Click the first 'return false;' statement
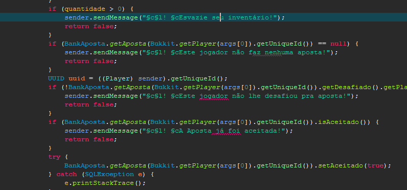The image size is (407, 190). (x=91, y=26)
